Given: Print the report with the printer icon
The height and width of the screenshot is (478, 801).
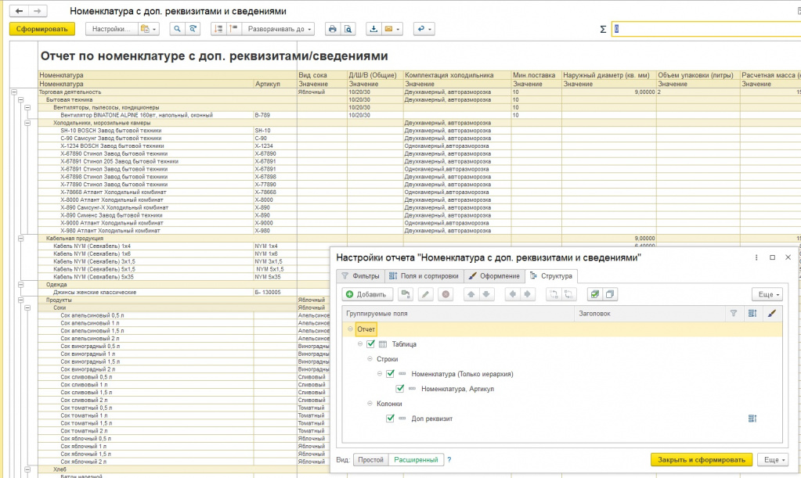Looking at the screenshot, I should click(x=333, y=29).
